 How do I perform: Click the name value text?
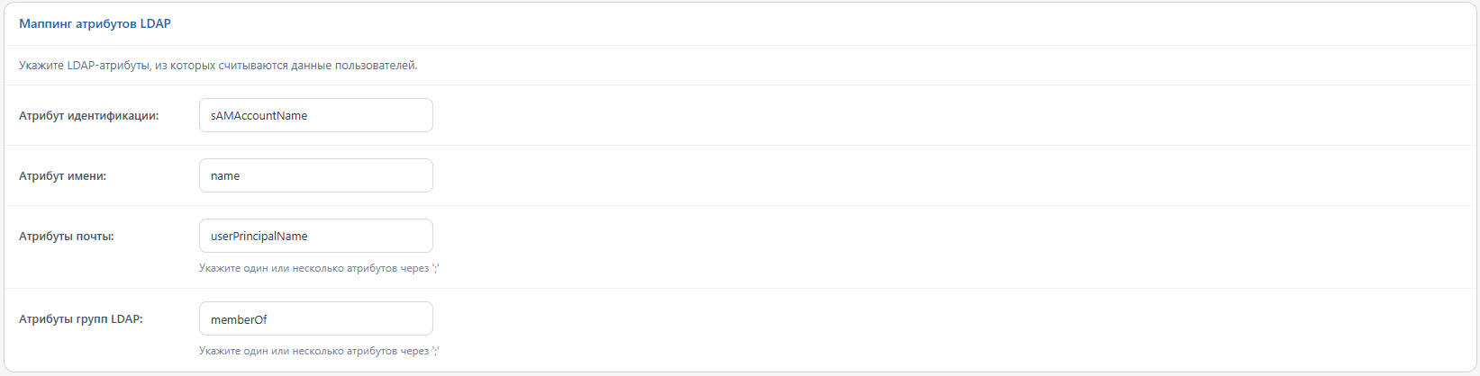(x=225, y=175)
